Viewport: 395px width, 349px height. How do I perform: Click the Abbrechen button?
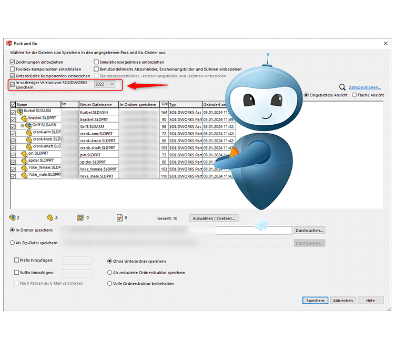click(x=343, y=301)
